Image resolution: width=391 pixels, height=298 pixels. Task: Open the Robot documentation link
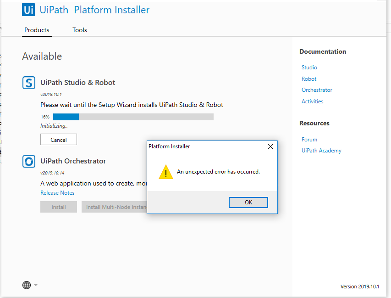pos(309,79)
